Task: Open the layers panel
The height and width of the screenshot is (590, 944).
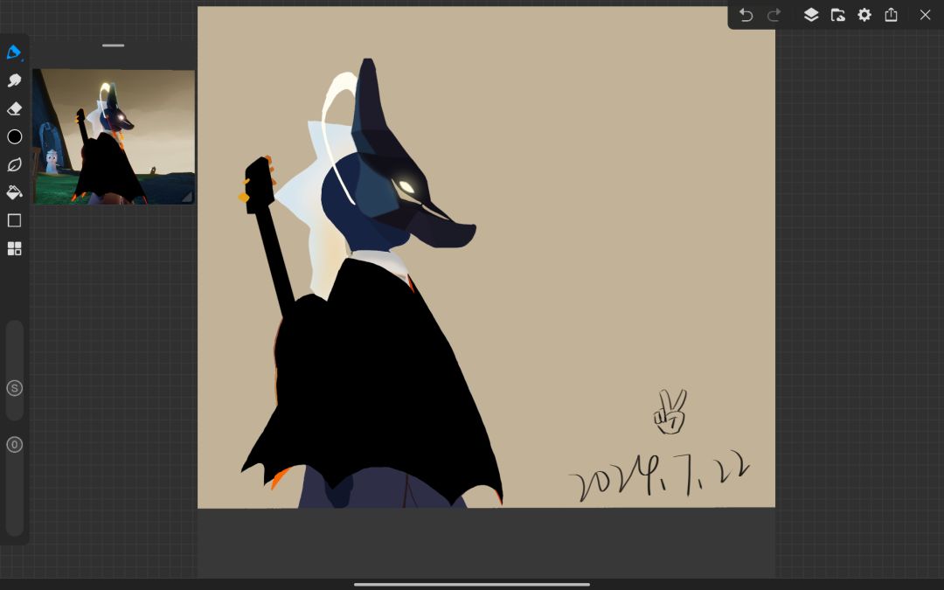Action: tap(811, 15)
